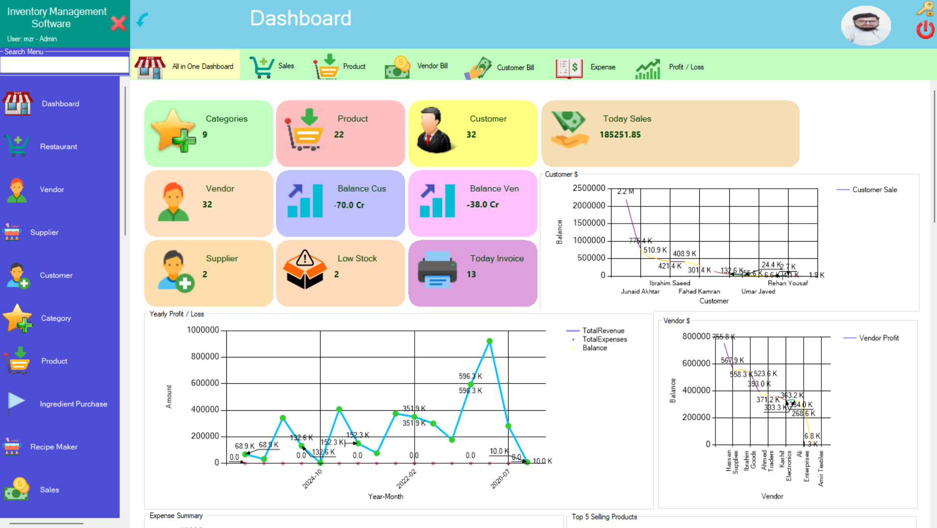This screenshot has width=937, height=528.
Task: Click the user profile photo
Action: tap(865, 25)
